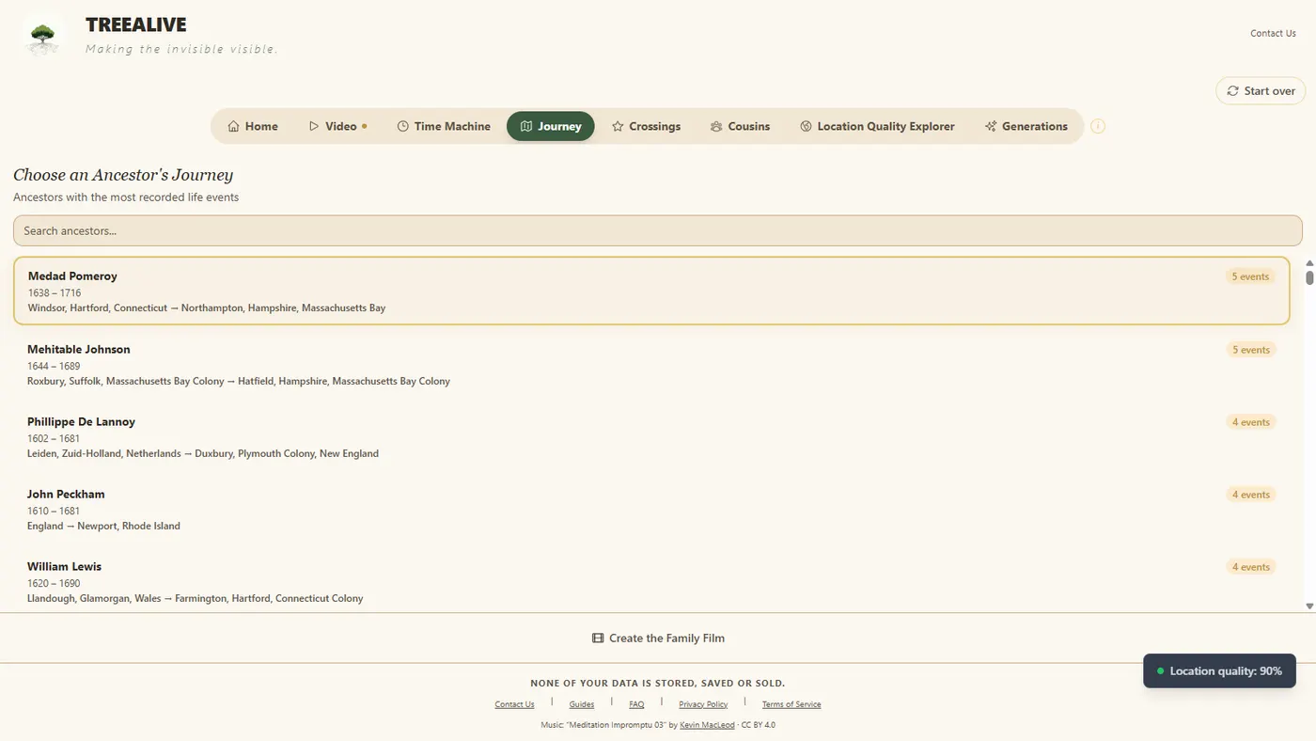Click the ancestor list scrollbar down arrow
The image size is (1316, 741).
pyautogui.click(x=1309, y=607)
